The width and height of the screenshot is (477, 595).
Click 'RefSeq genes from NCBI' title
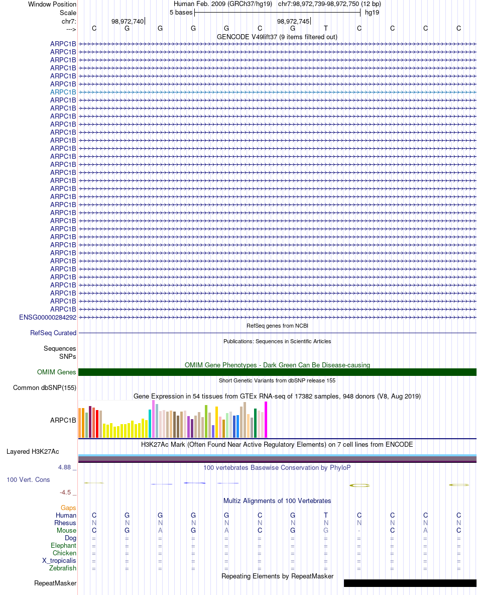click(277, 326)
